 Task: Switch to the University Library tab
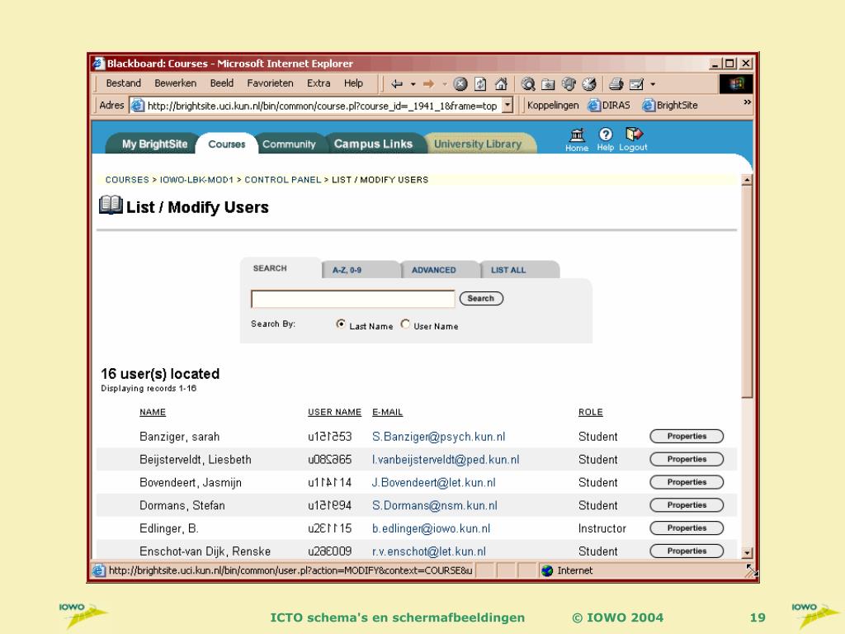click(478, 144)
